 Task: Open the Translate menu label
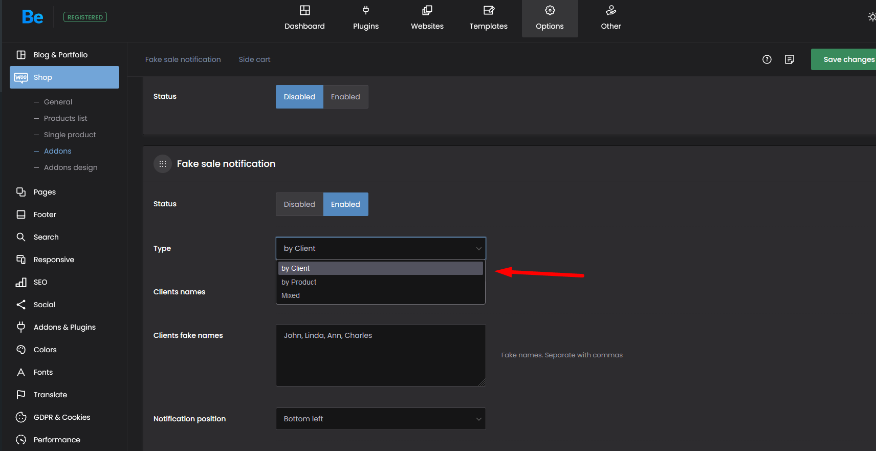click(50, 395)
